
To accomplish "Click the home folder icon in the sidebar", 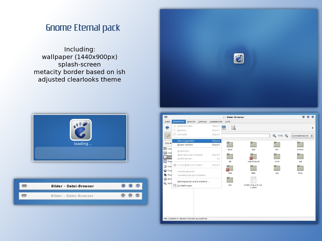I will point(165,148).
